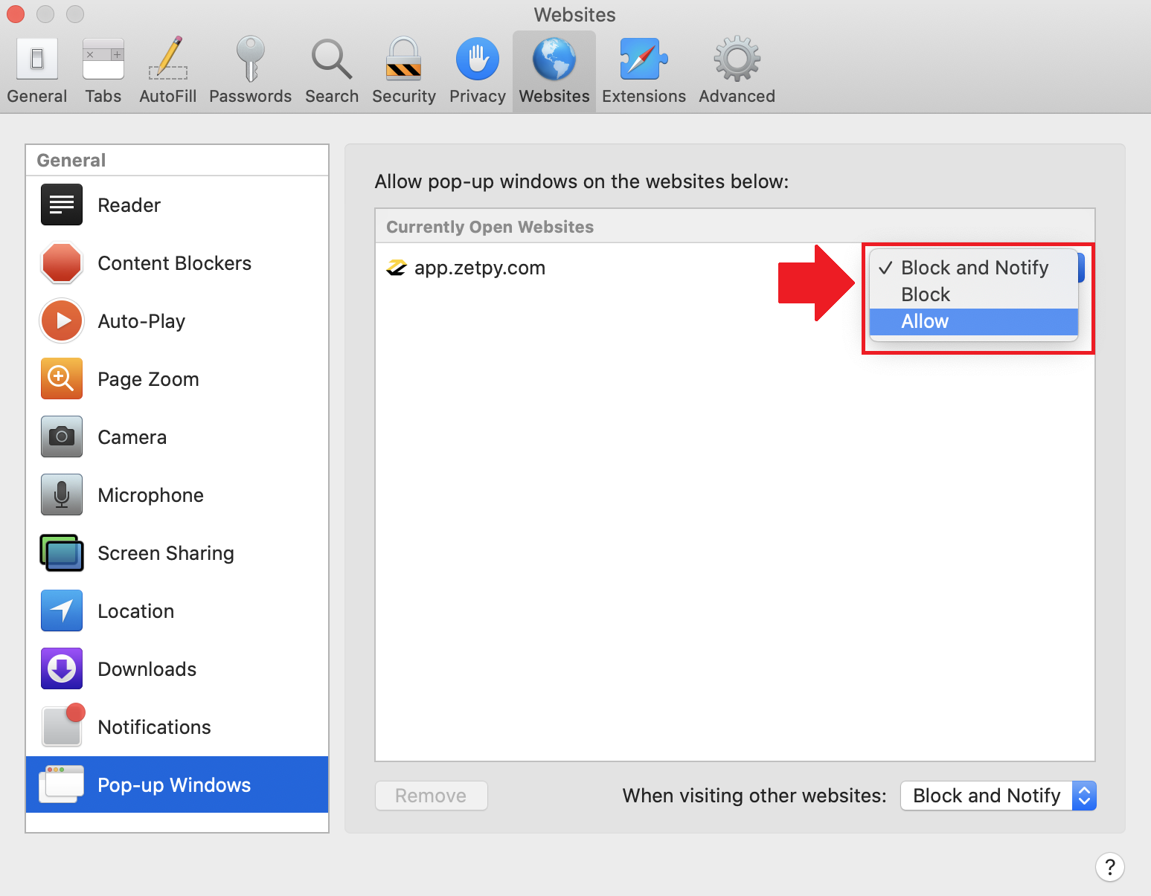Select the Microphone label
Image resolution: width=1151 pixels, height=896 pixels.
[151, 495]
